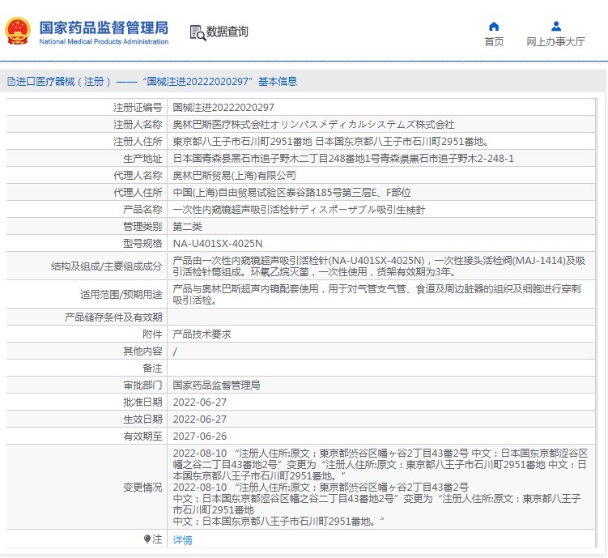The height and width of the screenshot is (558, 608).
Task: Open the 详情 link
Action: click(x=182, y=539)
